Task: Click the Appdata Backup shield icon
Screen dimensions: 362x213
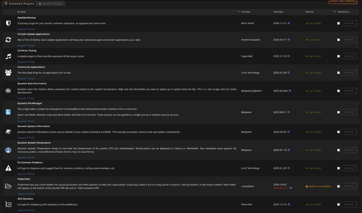Action: pyautogui.click(x=8, y=23)
